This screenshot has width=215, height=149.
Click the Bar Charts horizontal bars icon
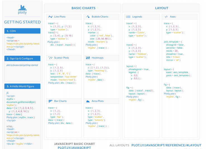(x=50, y=101)
